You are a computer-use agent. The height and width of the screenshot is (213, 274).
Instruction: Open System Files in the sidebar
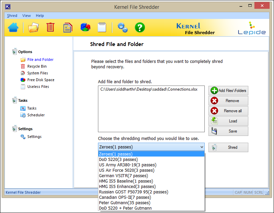click(38, 73)
